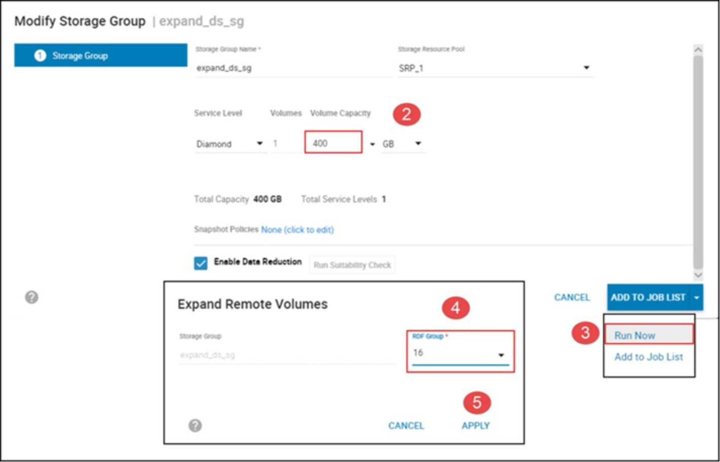Expand the Add to Job List split arrow
The height and width of the screenshot is (462, 720).
(x=697, y=298)
